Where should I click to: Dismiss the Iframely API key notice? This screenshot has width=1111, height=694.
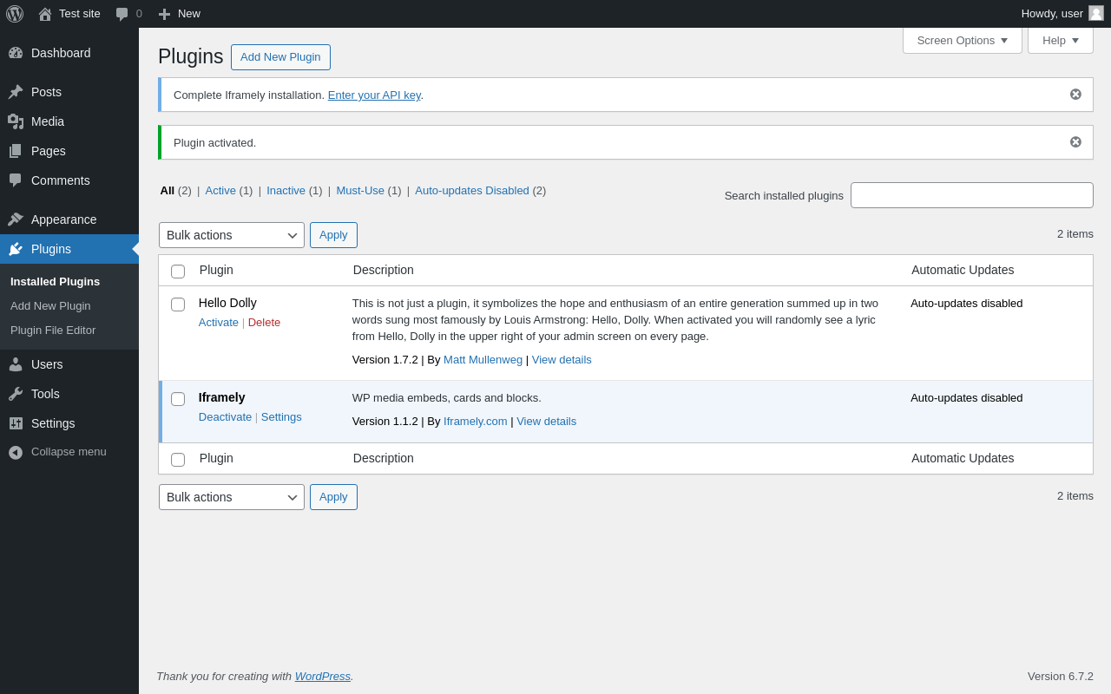point(1075,95)
